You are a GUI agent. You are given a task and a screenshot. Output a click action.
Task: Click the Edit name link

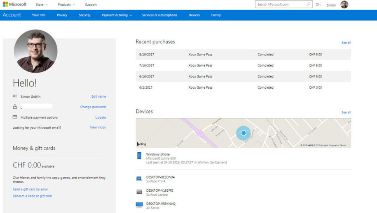point(98,96)
